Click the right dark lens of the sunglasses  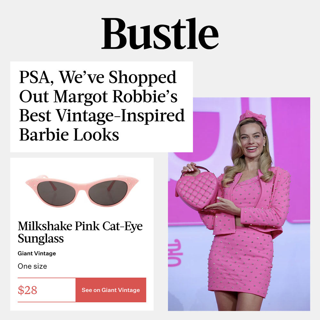tap(108, 193)
